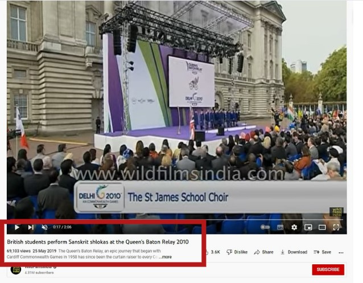Unmute the video audio
This screenshot has height=283, width=363.
click(x=44, y=227)
